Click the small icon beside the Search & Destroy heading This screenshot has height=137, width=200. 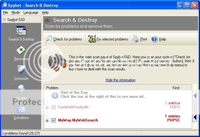pos(47,20)
